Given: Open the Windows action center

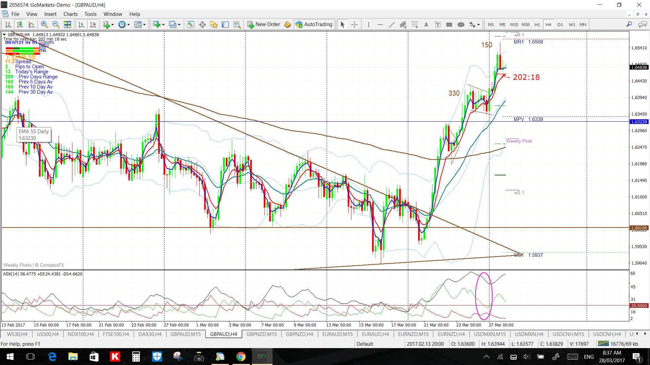Looking at the screenshot, I should point(636,357).
